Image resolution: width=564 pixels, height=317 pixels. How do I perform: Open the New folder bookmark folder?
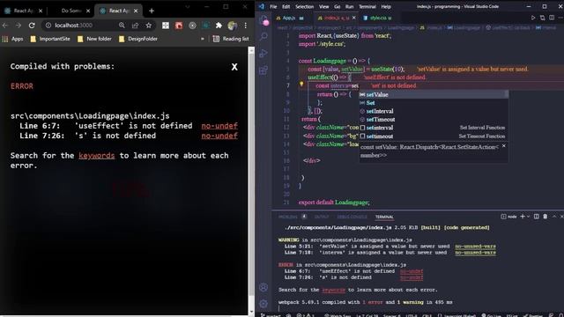point(94,39)
